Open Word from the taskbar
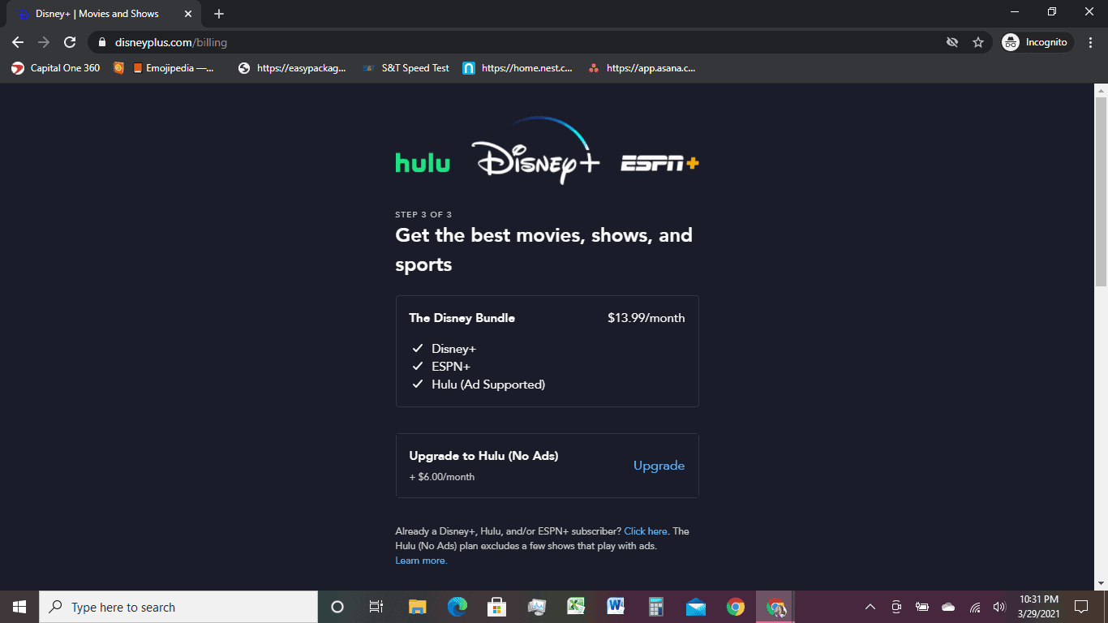This screenshot has height=623, width=1108. 616,607
